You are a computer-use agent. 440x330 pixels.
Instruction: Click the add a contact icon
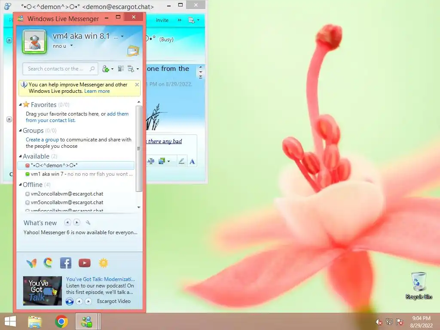click(x=106, y=69)
